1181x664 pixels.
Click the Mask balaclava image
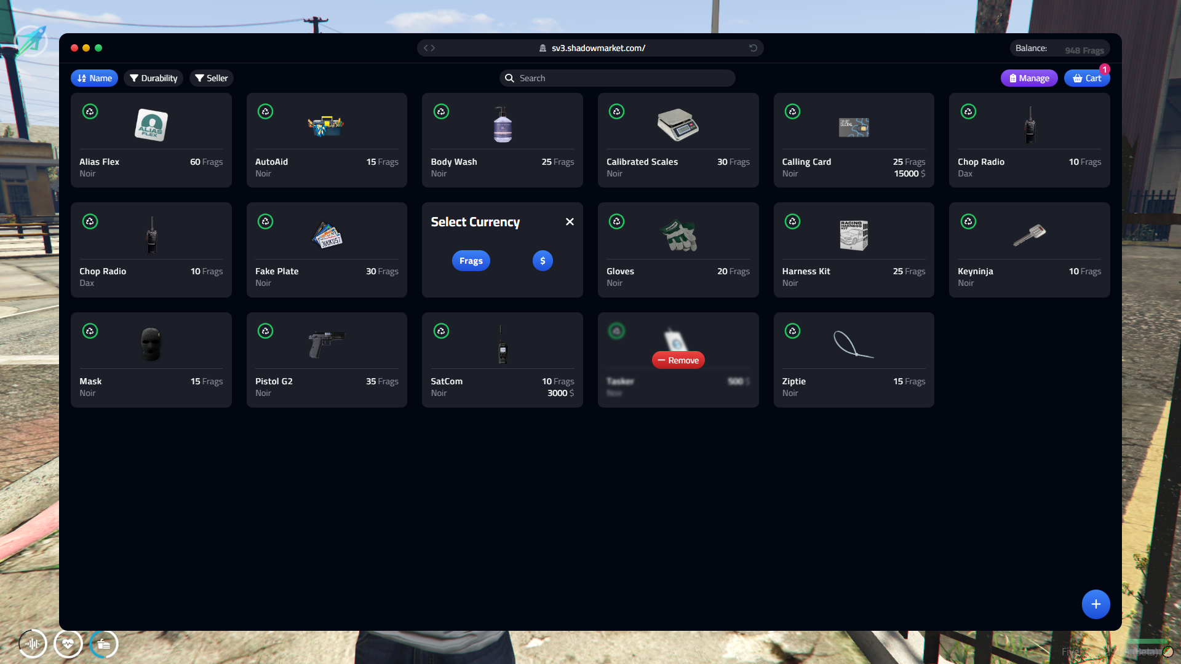click(151, 344)
